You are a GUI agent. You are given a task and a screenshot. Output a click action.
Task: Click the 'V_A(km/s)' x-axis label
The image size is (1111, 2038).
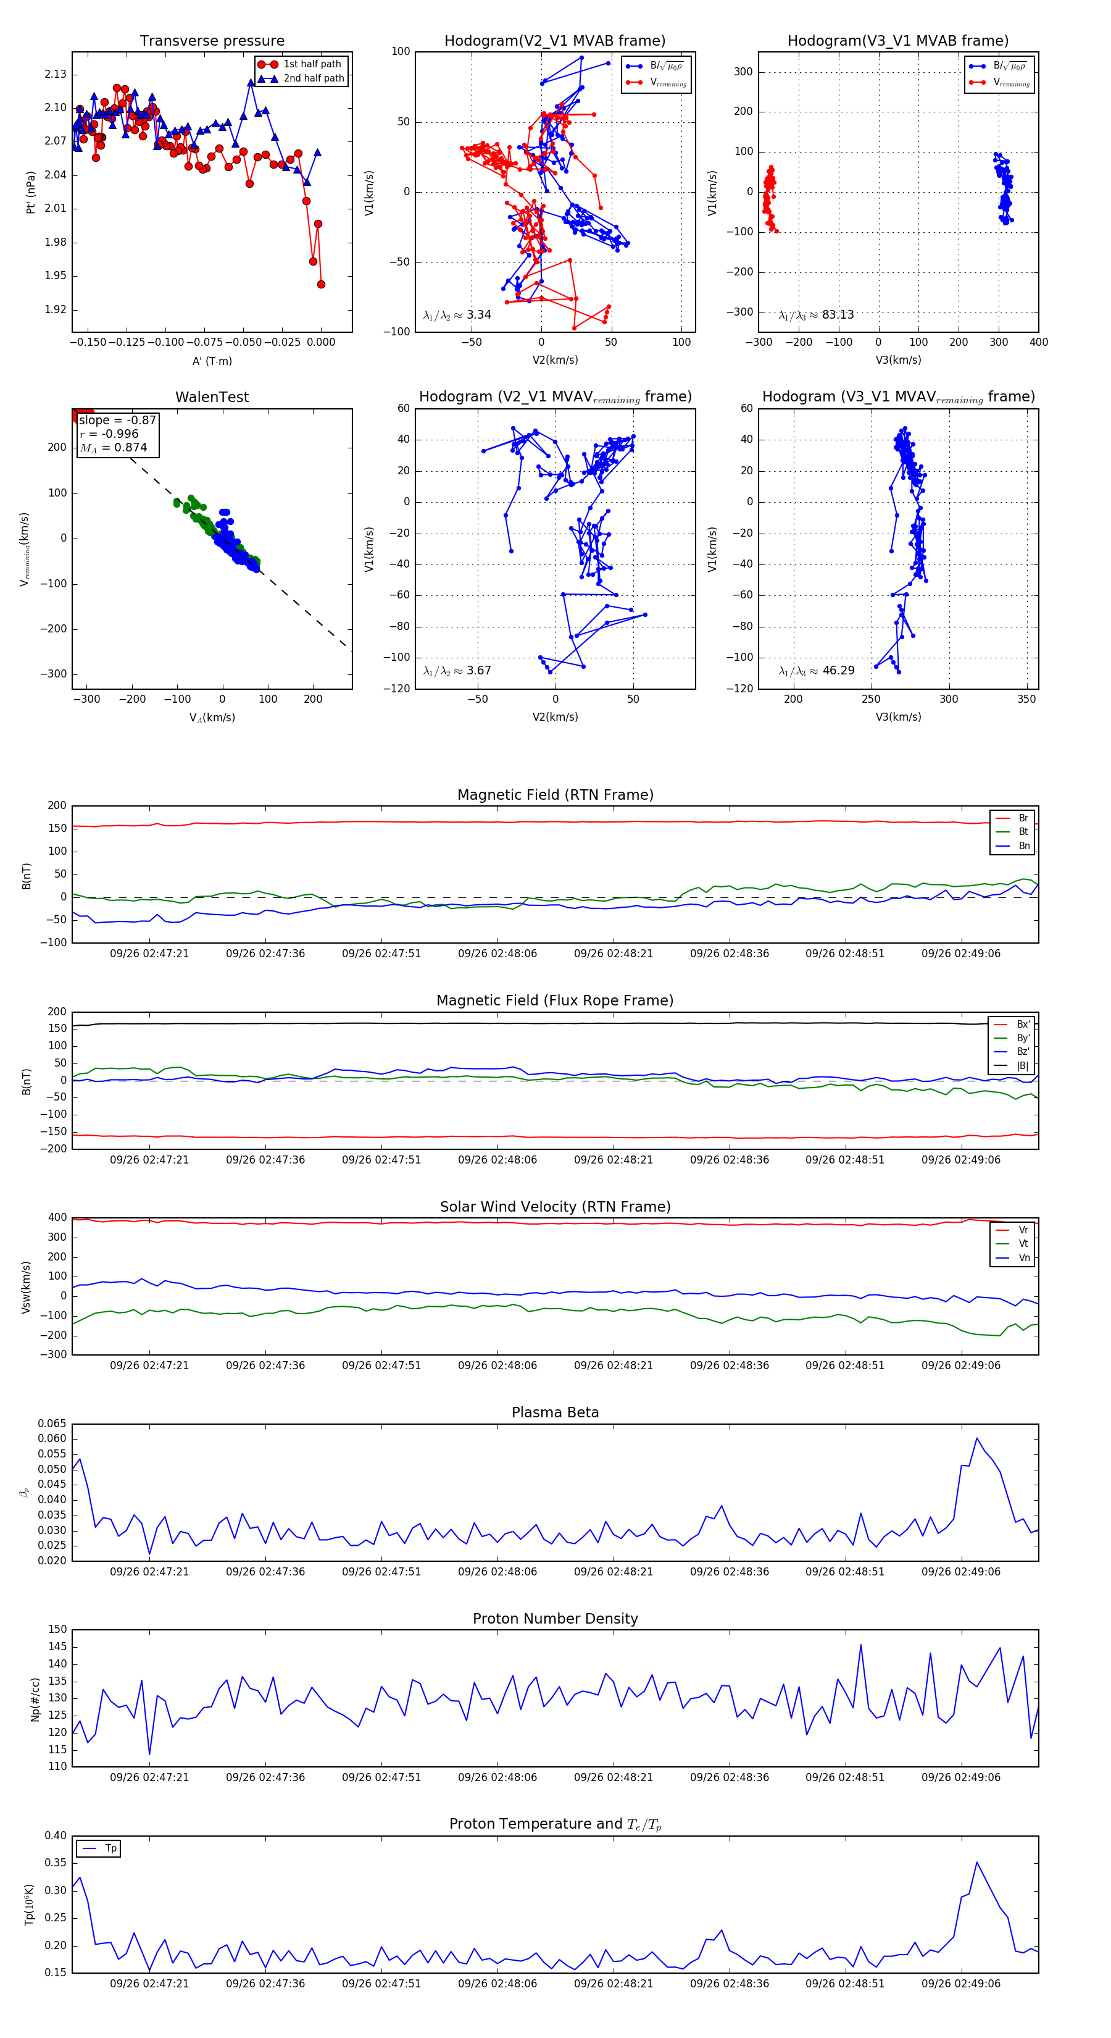click(x=212, y=718)
